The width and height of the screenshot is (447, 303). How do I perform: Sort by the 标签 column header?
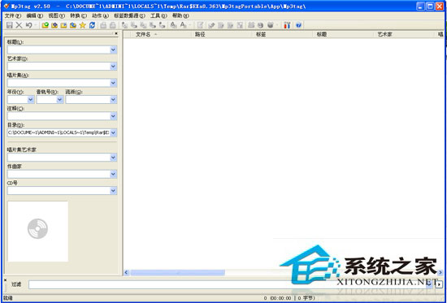[x=282, y=34]
